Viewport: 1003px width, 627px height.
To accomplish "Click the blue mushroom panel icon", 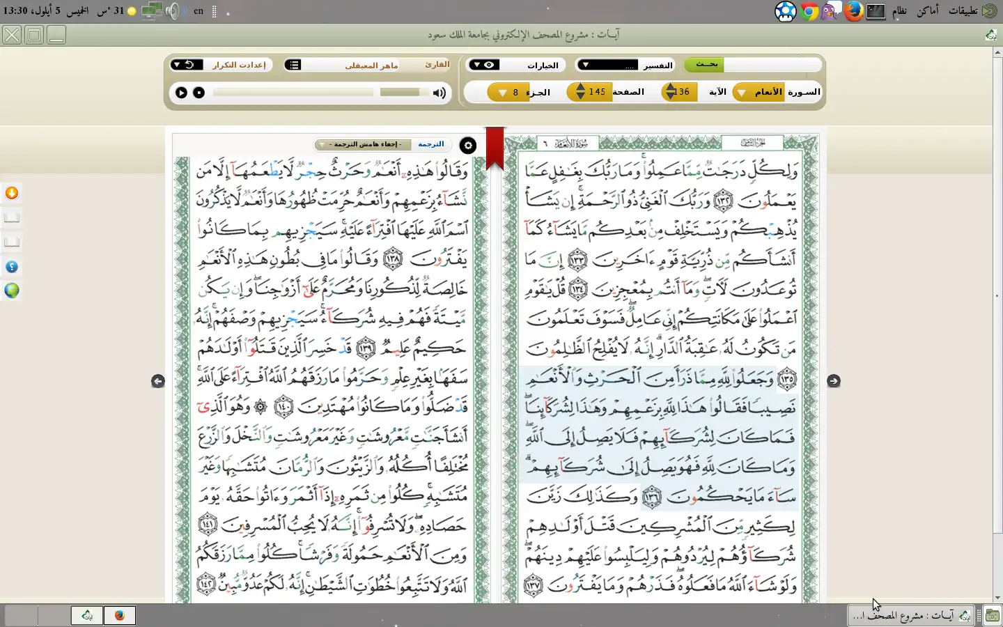I will [786, 11].
